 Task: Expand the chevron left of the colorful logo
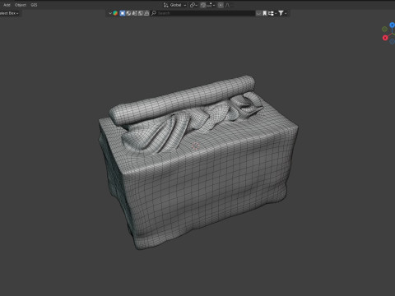pos(110,13)
